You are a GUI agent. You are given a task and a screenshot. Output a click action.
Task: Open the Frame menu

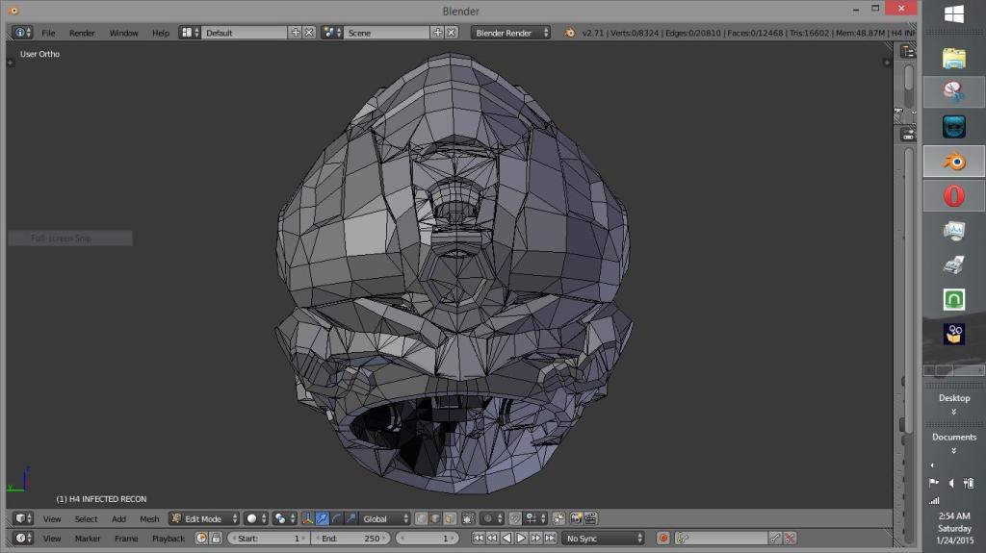pyautogui.click(x=126, y=538)
